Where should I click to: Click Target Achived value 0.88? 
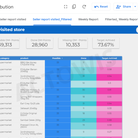(109, 120)
